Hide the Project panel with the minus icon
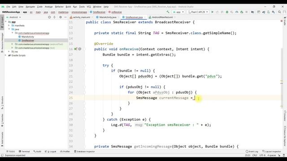 pos(65,17)
